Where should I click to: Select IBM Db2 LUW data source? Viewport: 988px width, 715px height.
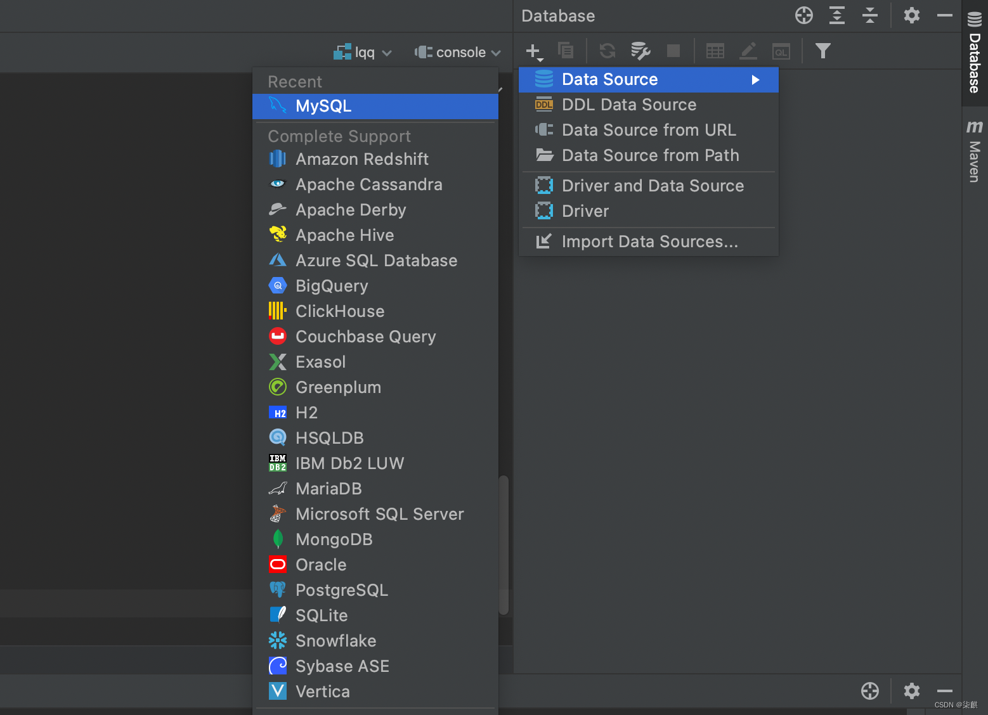(375, 463)
